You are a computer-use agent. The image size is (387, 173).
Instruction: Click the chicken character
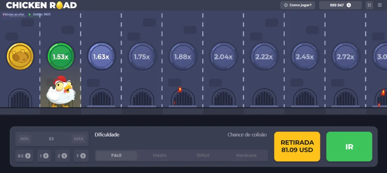point(61,91)
